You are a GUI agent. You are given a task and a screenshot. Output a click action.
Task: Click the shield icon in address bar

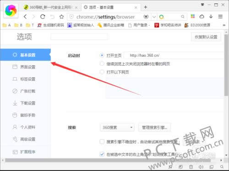point(71,16)
